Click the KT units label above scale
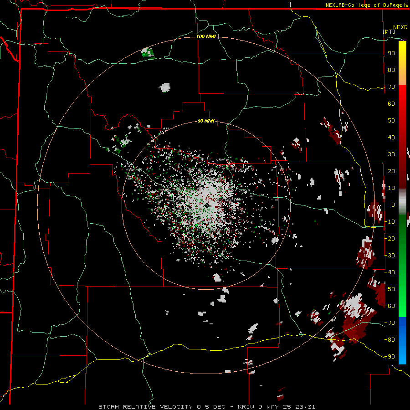410x410 pixels. (389, 31)
